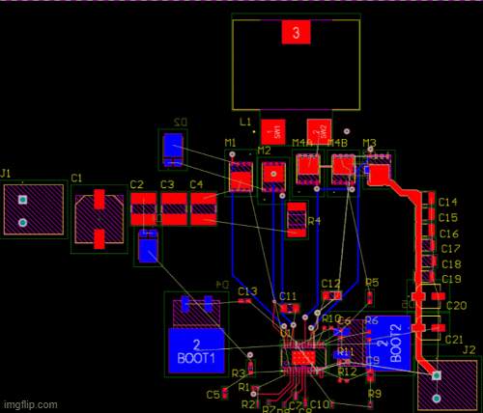Select the capacitor C11 footprint
Viewport: 483px width, 413px height.
click(x=290, y=309)
